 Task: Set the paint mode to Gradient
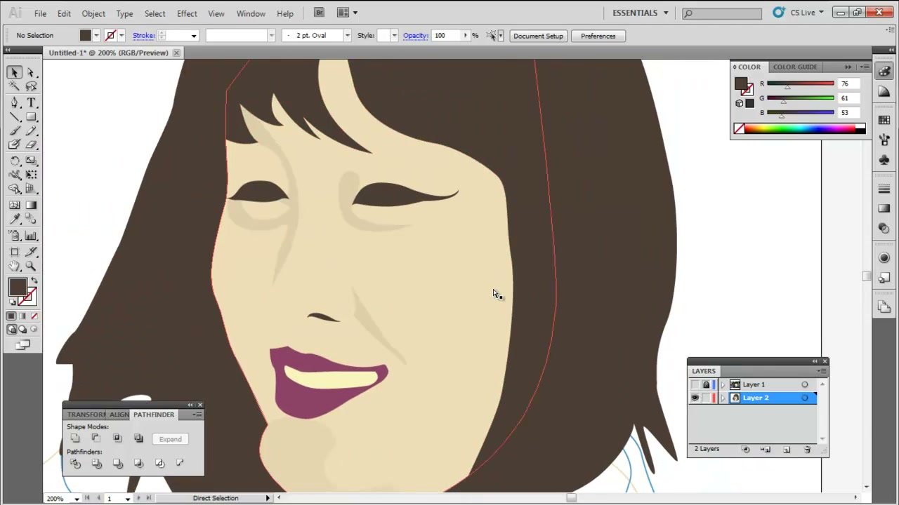(22, 316)
